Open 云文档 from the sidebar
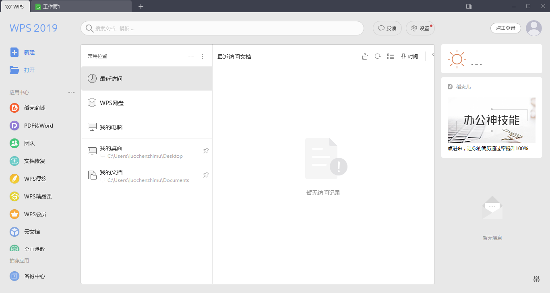Viewport: 550px width, 293px height. pyautogui.click(x=25, y=232)
